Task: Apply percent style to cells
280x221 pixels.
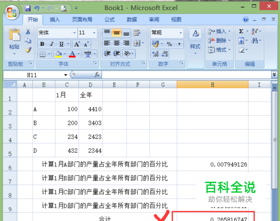Action: [169, 44]
